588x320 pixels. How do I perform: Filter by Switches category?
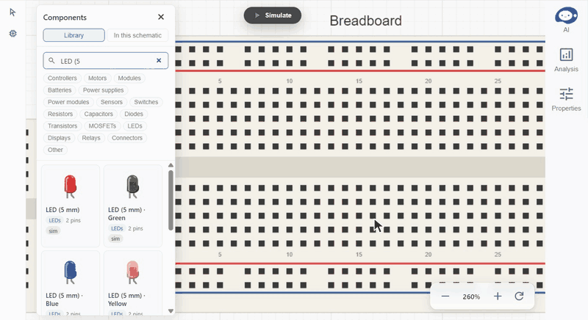click(146, 102)
